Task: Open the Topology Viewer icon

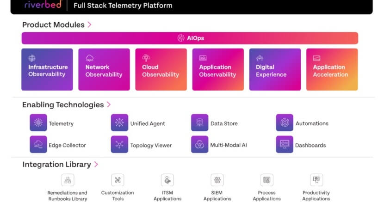Action: pos(119,145)
